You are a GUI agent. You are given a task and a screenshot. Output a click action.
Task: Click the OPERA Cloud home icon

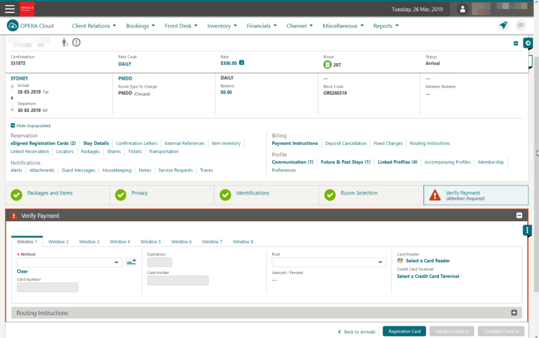[x=13, y=26]
